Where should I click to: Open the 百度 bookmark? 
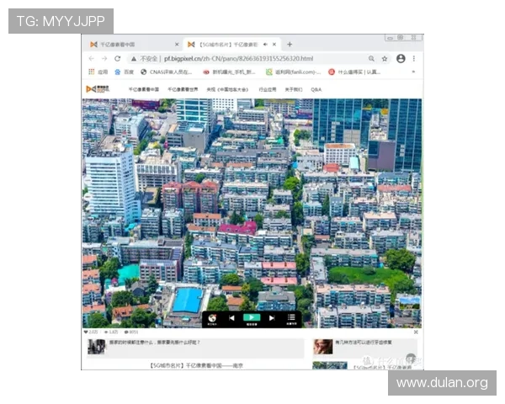[x=124, y=72]
